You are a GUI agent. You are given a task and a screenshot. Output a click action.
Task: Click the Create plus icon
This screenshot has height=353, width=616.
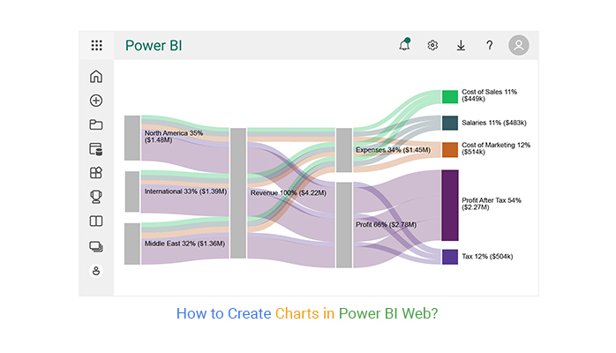click(x=96, y=101)
